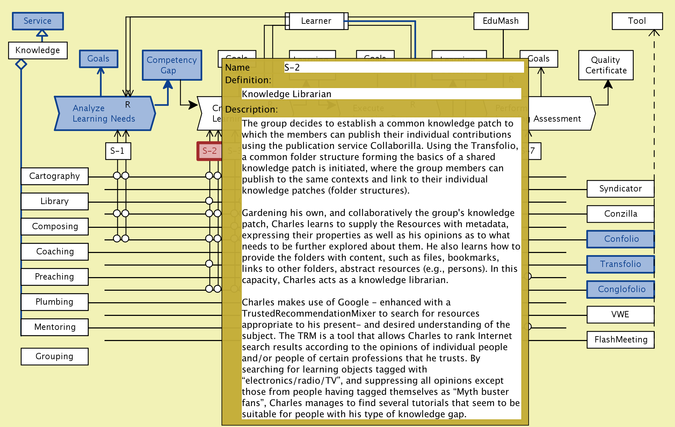Click the S-1 scenario box
This screenshot has width=675, height=427.
pyautogui.click(x=118, y=151)
